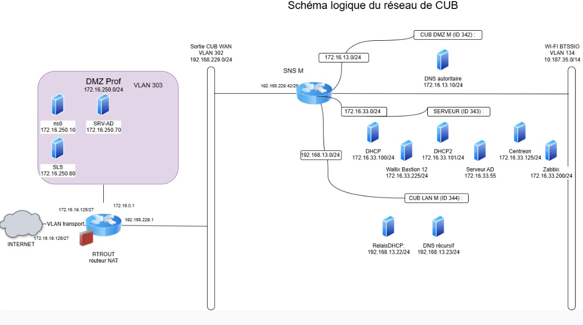The height and width of the screenshot is (325, 583).
Task: Click the DHCP2 172.16.33.101/24 label
Action: [443, 155]
